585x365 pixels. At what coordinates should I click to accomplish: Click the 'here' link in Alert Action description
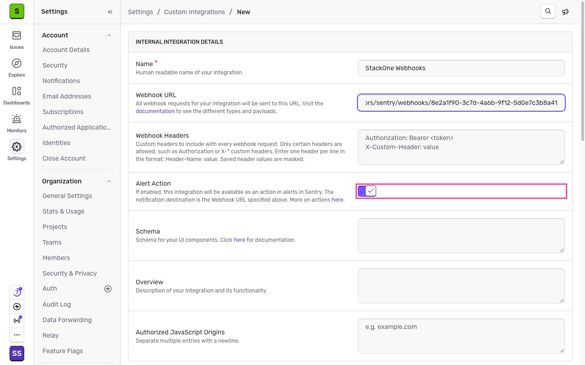click(x=337, y=199)
